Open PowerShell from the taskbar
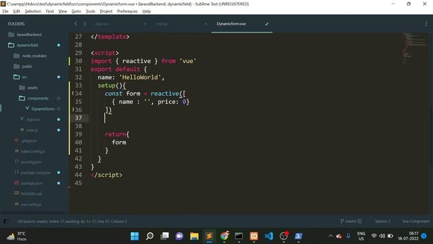 298,236
